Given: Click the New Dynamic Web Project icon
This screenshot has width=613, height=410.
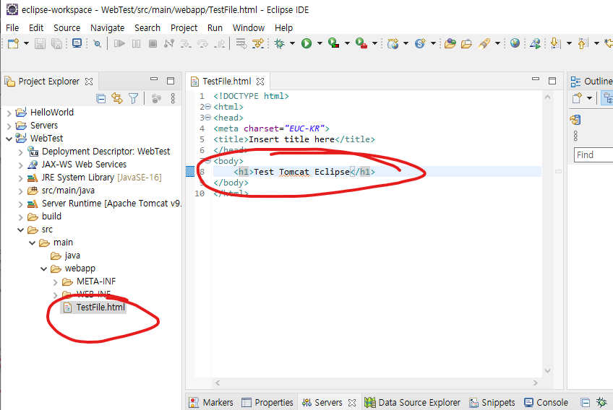Looking at the screenshot, I should coord(393,43).
